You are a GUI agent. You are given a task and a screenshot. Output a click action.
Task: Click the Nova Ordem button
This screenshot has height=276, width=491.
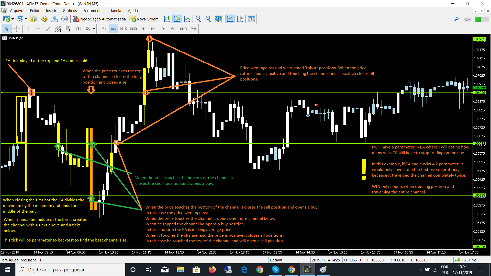coord(144,19)
